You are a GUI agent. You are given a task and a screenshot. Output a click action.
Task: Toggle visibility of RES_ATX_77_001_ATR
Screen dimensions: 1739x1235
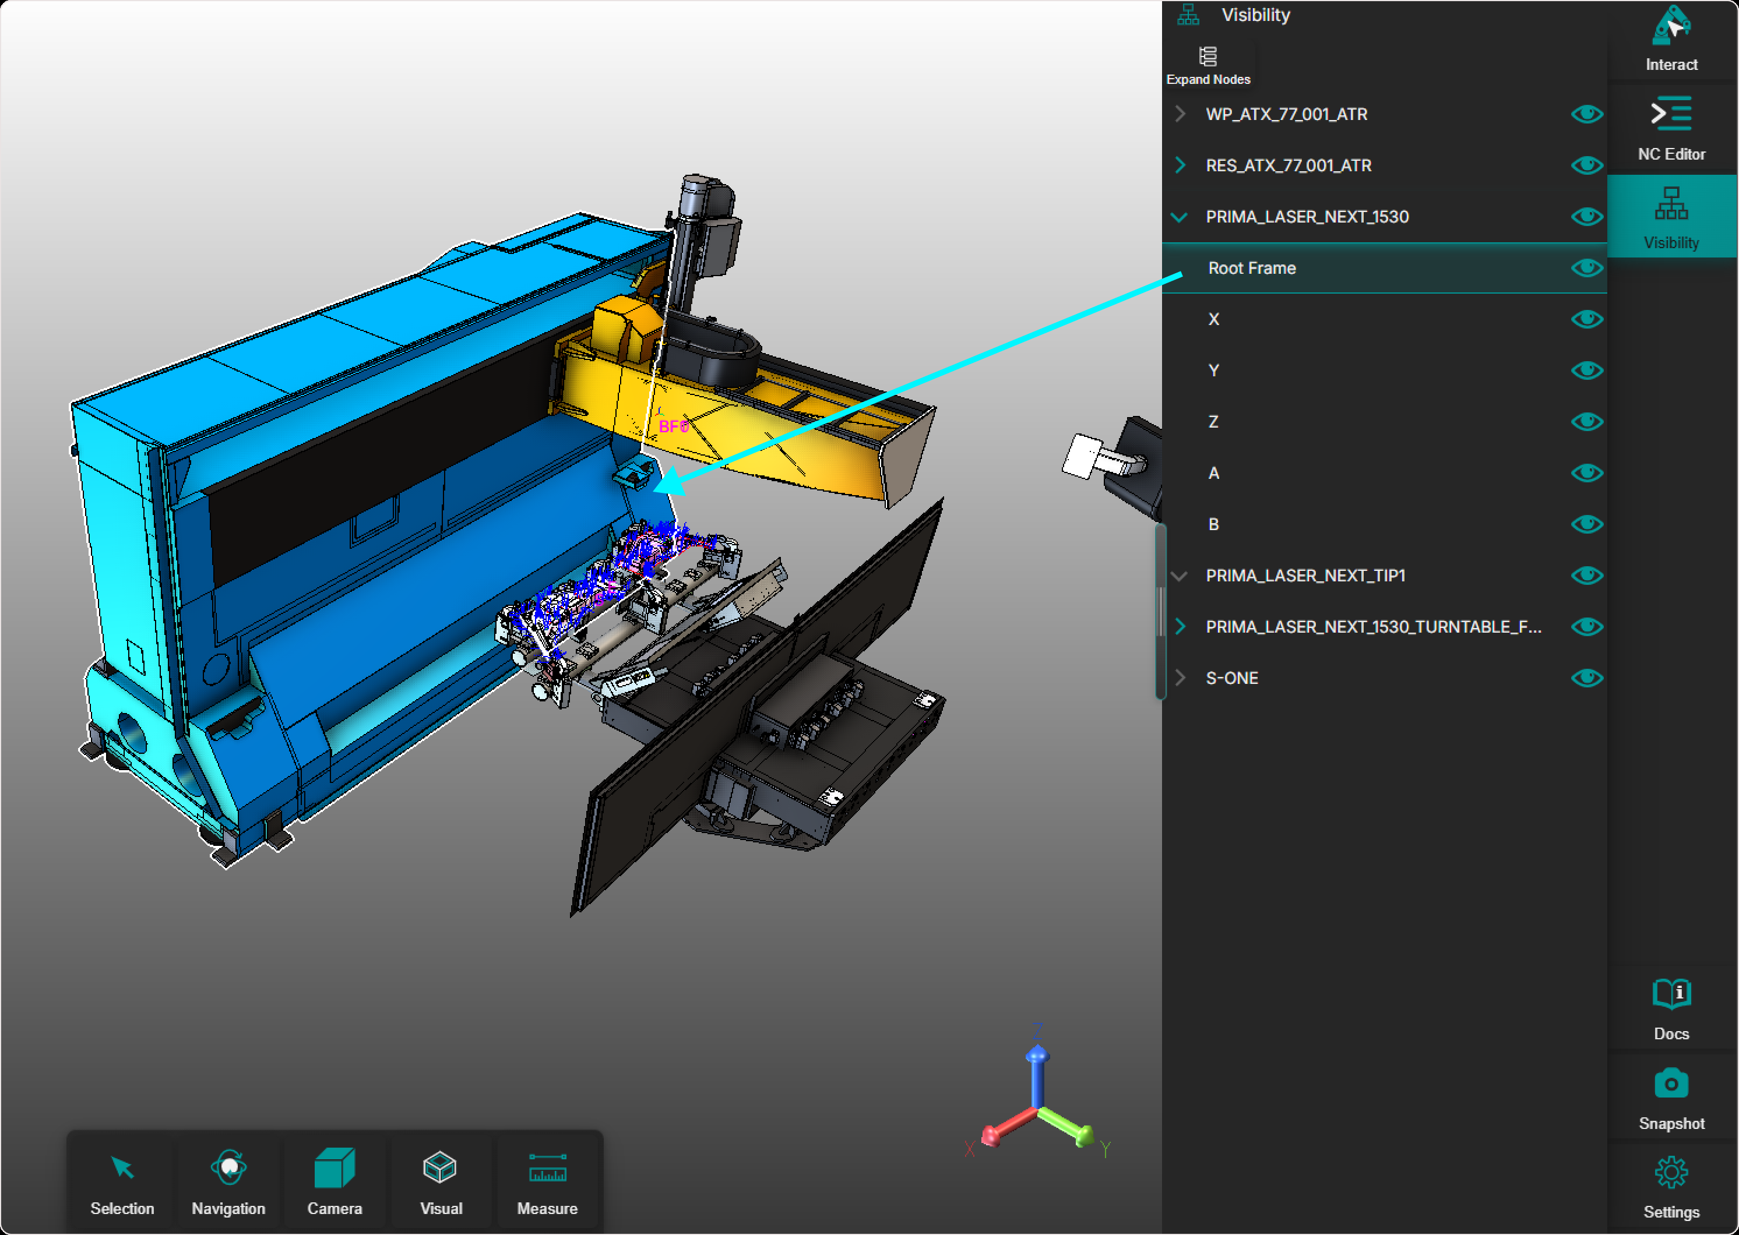pos(1587,165)
